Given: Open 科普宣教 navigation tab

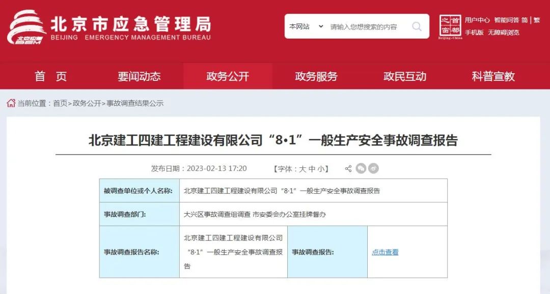Looking at the screenshot, I should 493,76.
